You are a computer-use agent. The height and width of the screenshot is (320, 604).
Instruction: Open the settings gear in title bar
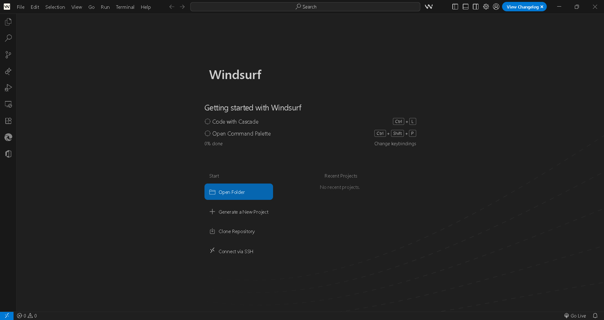[486, 7]
